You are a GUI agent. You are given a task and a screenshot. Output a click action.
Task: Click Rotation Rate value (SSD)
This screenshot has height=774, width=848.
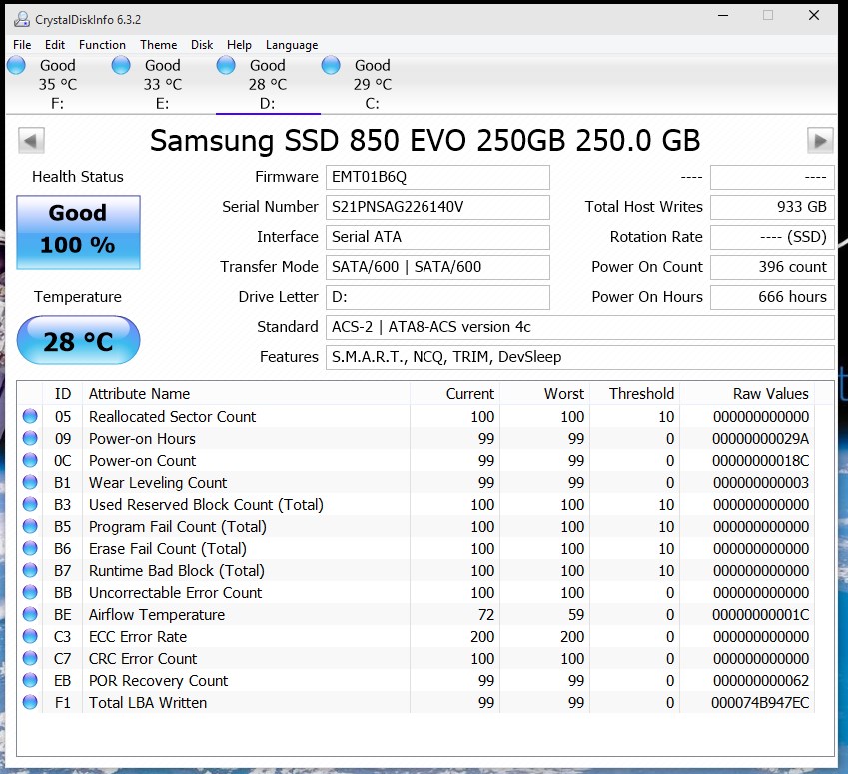[772, 237]
